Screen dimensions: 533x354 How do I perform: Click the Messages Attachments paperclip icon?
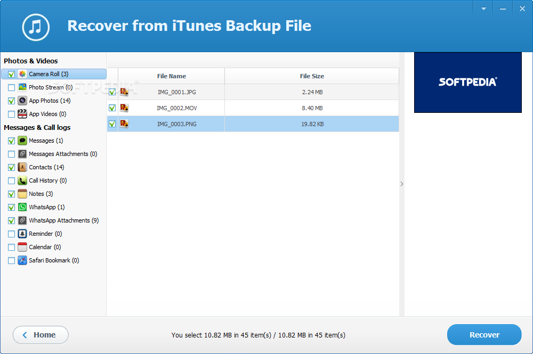[x=22, y=154]
